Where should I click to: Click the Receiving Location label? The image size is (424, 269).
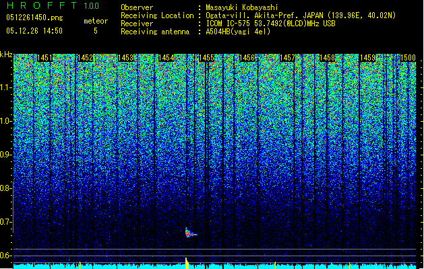coord(157,15)
